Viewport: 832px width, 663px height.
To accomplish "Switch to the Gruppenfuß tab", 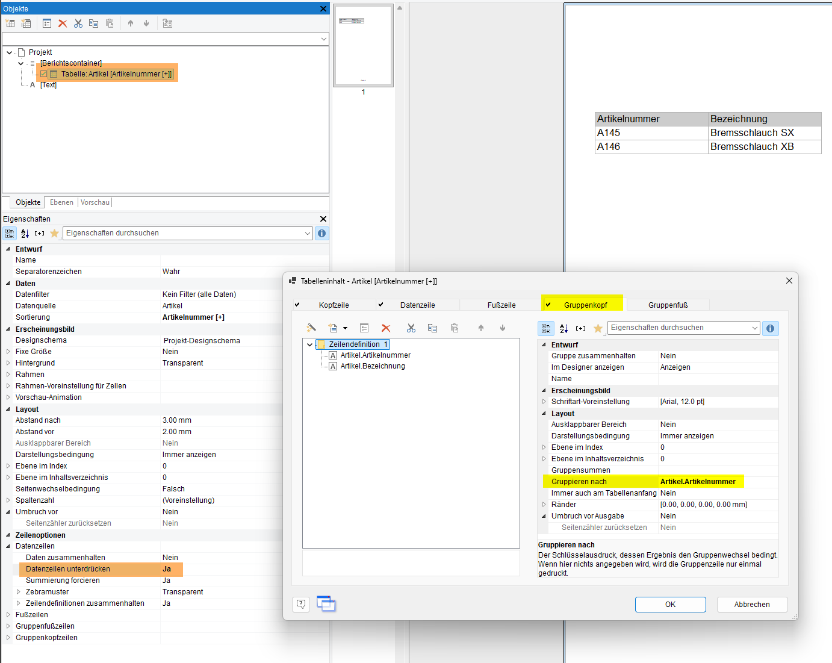I will coord(668,305).
